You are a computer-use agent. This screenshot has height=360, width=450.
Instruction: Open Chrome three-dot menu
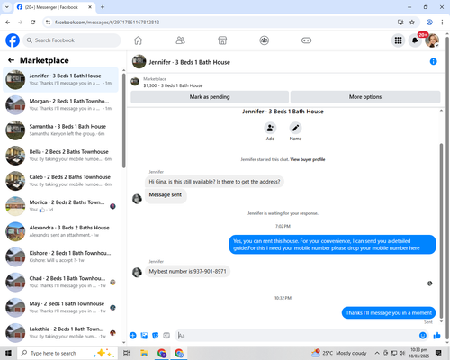point(442,22)
